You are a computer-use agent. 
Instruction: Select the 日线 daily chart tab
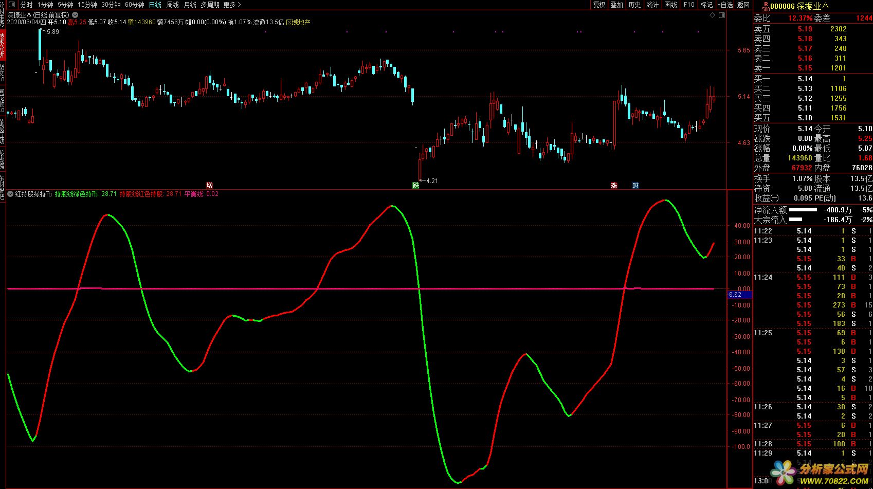click(x=155, y=5)
